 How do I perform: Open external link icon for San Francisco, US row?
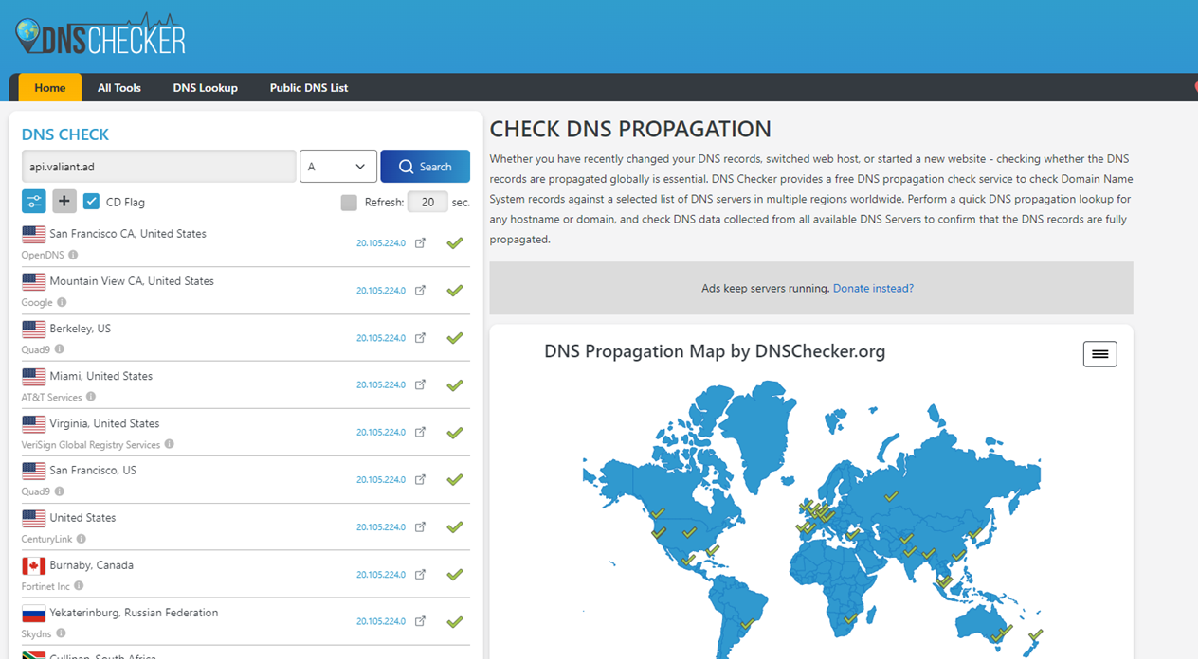421,480
